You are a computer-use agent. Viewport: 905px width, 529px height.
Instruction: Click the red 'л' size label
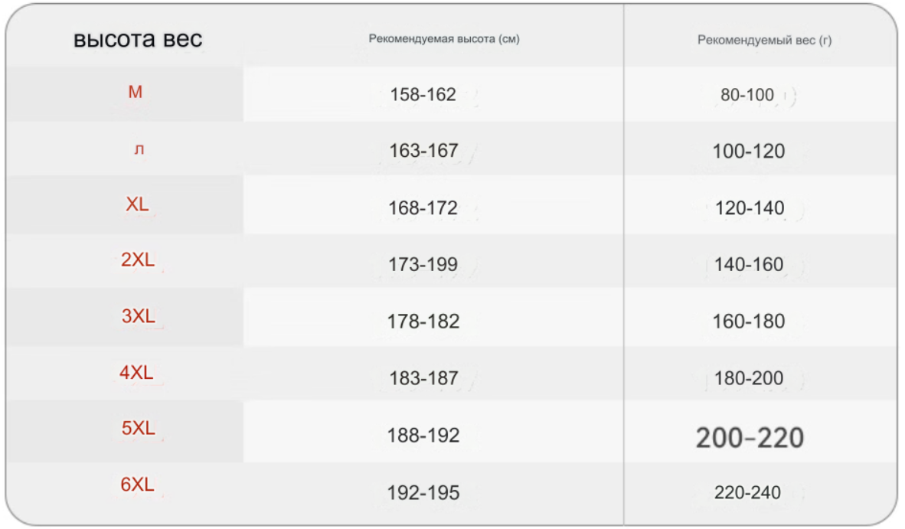pyautogui.click(x=139, y=149)
